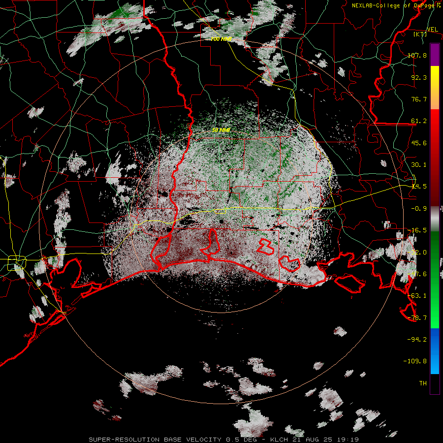Click the 14.5 velocity scale value
The image size is (443, 443).
(x=419, y=187)
